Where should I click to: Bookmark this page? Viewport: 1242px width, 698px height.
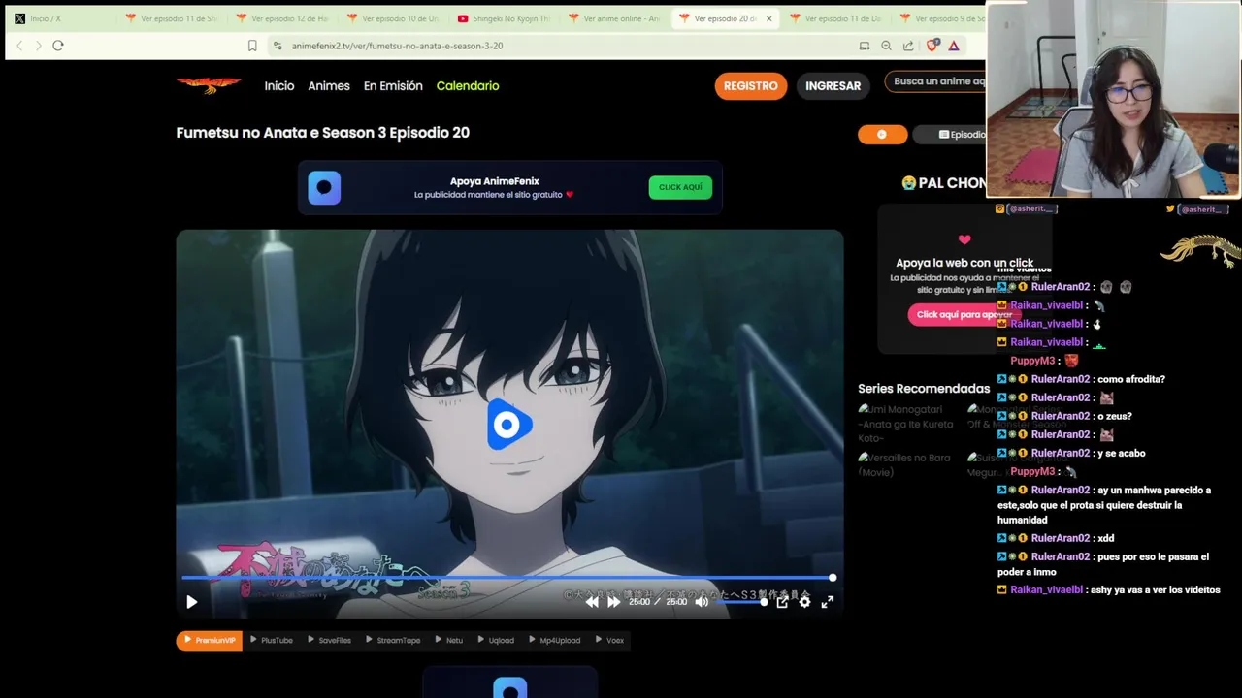tap(252, 46)
